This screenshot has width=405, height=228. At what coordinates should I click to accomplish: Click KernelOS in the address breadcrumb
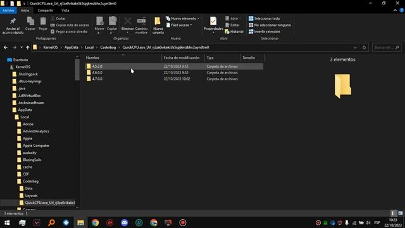tap(51, 47)
